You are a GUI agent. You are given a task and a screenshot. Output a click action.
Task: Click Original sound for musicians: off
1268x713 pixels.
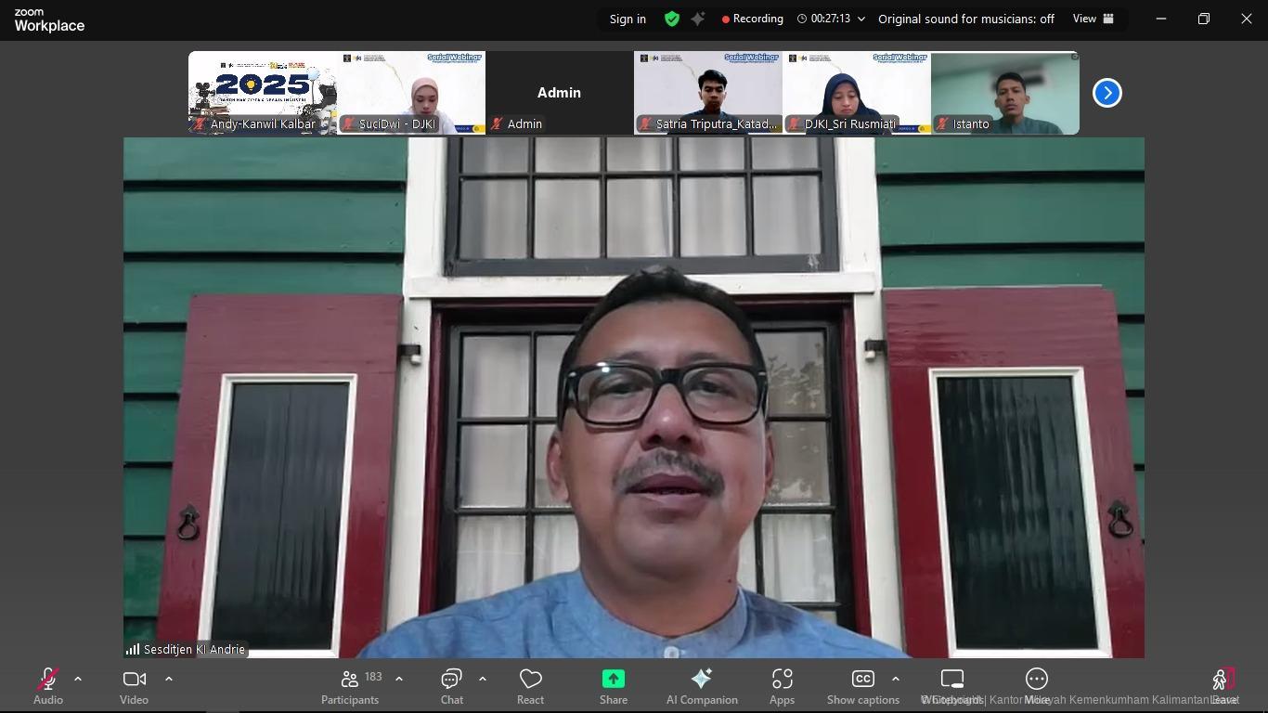965,19
